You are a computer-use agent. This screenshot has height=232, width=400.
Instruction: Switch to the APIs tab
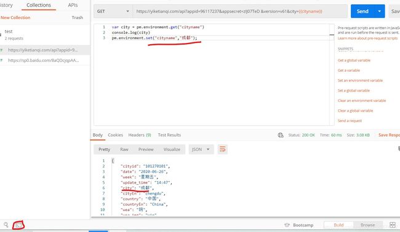pyautogui.click(x=73, y=5)
